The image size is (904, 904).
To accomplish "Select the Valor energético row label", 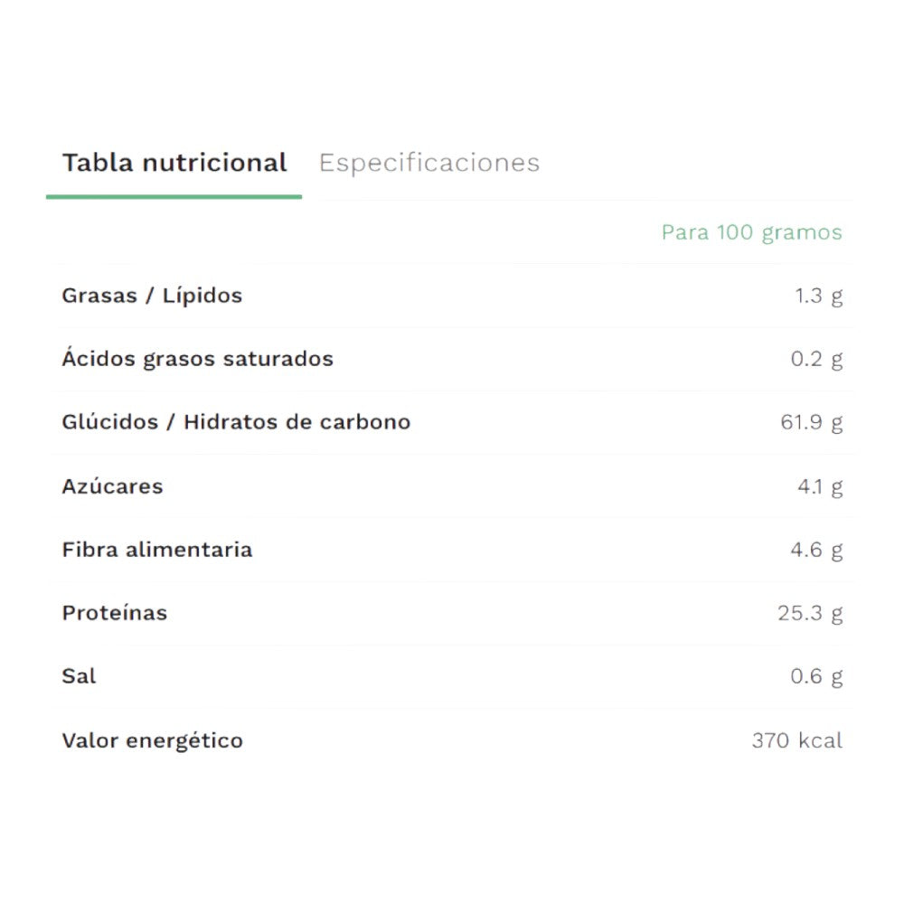I will click(x=152, y=740).
